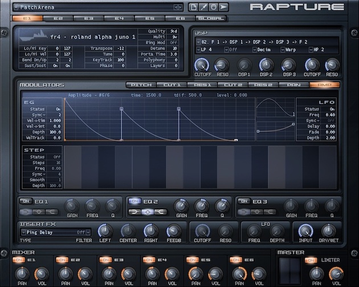Open the HP 2 filter type dropdown
The image size is (359, 287).
[x=311, y=50]
